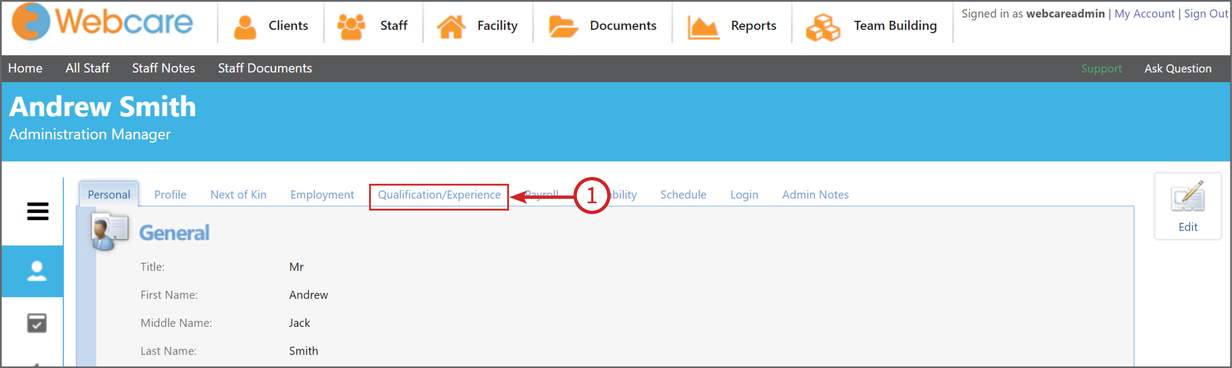Viewport: 1232px width, 368px height.
Task: Expand the hamburger sidebar menu
Action: (x=37, y=211)
